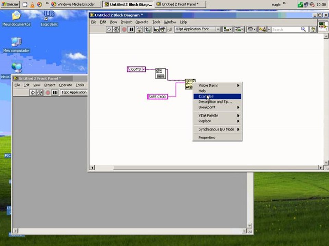Open COM3 VISA resource dropdown arrow
Viewport: 329px width, 246px height.
144,69
